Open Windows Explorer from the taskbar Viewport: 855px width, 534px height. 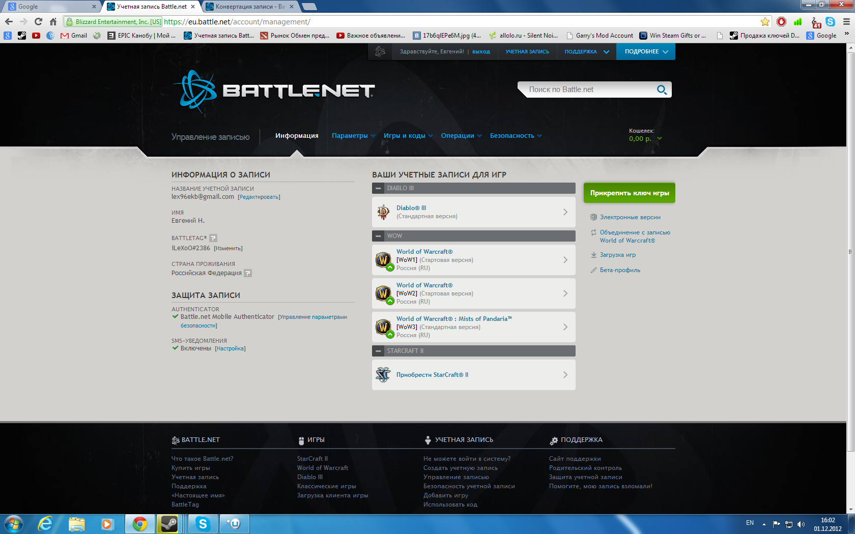click(76, 524)
